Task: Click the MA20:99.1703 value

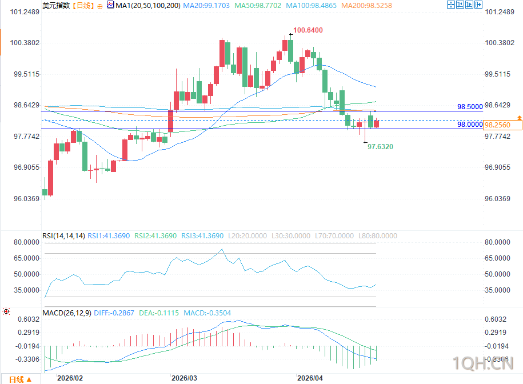Action: pyautogui.click(x=206, y=6)
